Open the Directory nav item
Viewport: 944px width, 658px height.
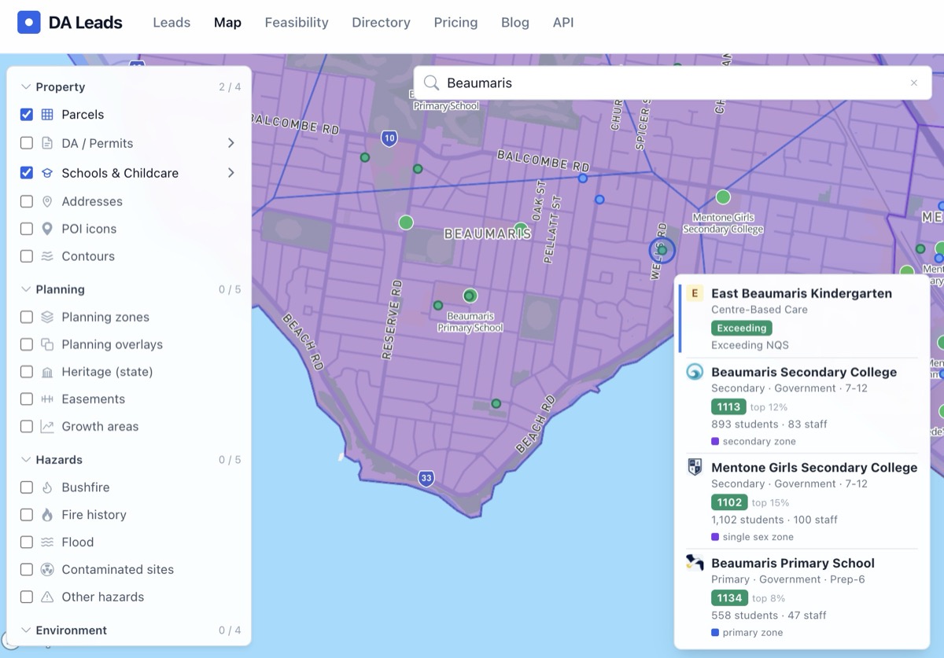(382, 23)
